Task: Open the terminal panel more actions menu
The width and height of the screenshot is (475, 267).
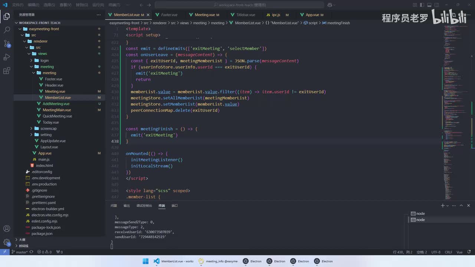Action: tap(454, 205)
